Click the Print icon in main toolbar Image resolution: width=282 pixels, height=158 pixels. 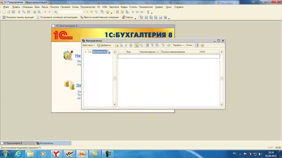34,12
